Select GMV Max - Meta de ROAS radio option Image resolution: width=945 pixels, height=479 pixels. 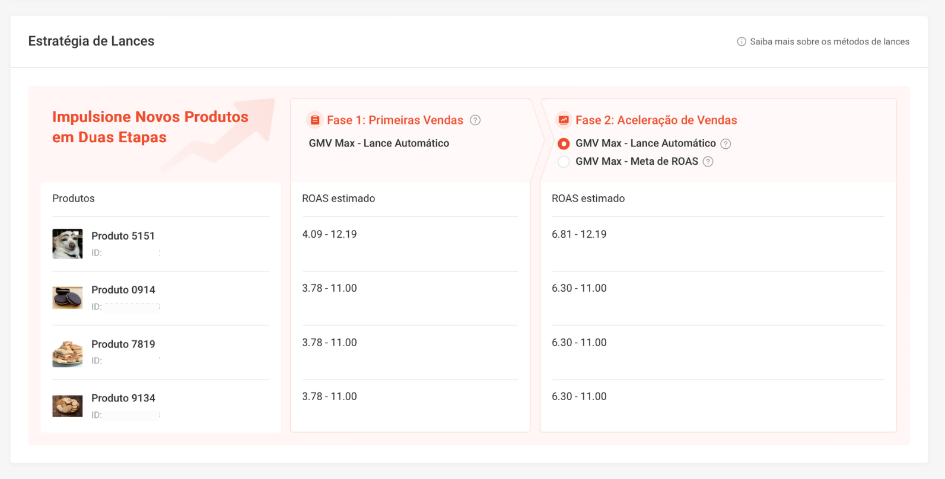click(x=564, y=162)
